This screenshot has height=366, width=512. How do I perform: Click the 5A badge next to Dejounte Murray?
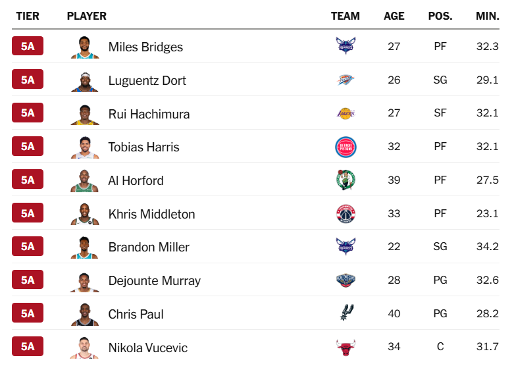pos(28,280)
